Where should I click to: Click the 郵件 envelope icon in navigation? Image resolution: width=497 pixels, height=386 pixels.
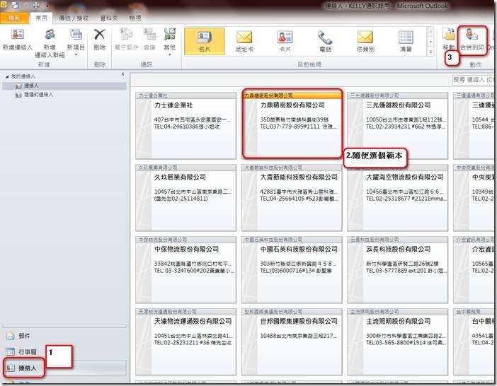click(10, 336)
